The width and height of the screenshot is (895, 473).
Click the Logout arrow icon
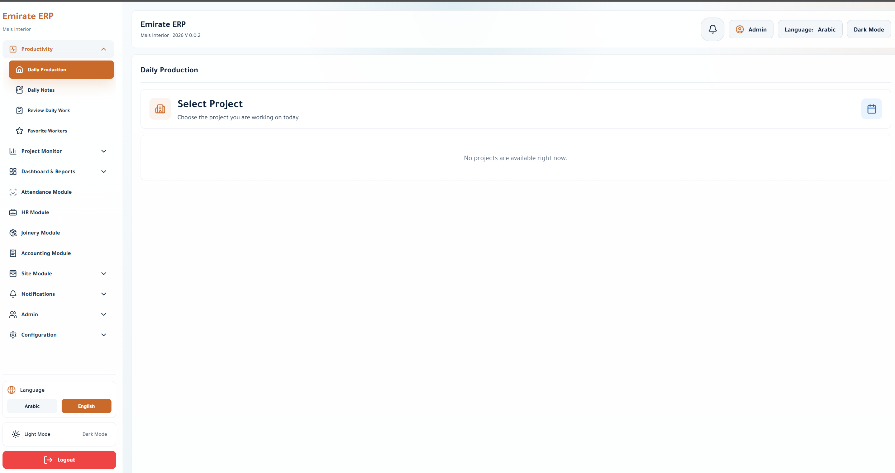point(48,460)
